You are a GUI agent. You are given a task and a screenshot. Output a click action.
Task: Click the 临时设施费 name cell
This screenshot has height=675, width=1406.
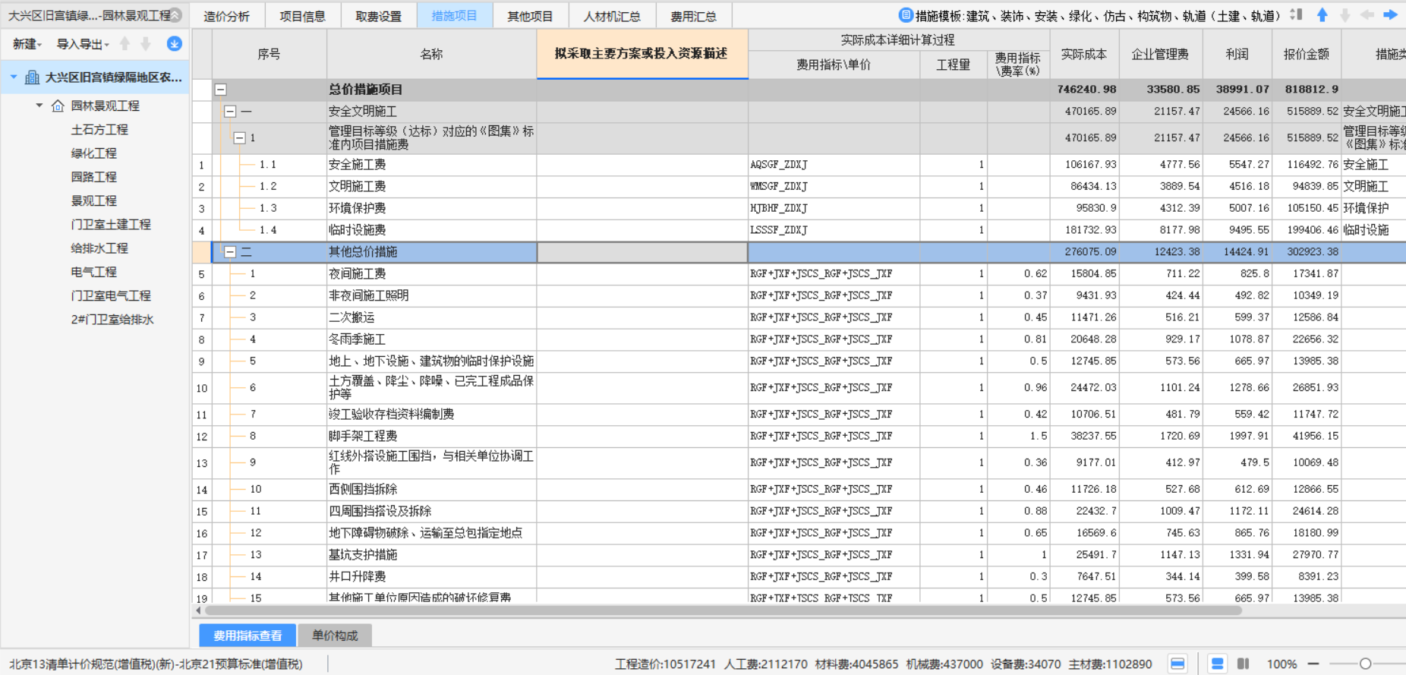point(431,230)
